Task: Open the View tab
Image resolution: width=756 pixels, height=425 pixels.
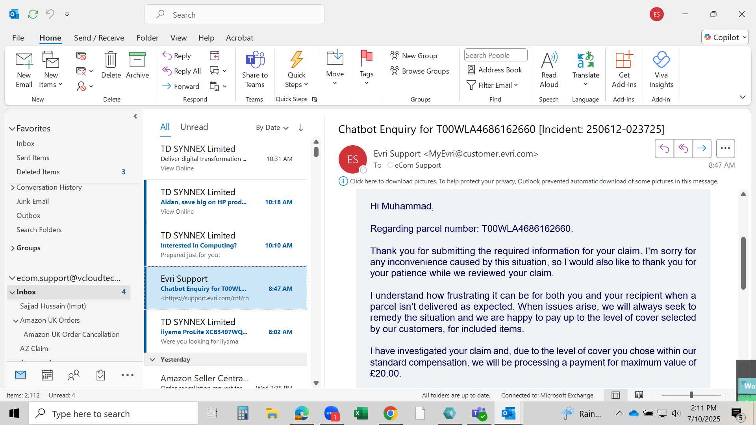Action: pyautogui.click(x=178, y=38)
